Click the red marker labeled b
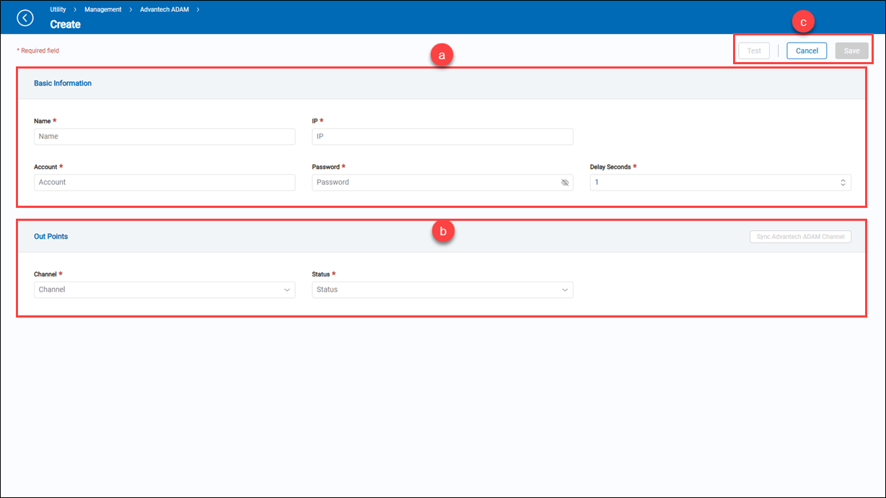The height and width of the screenshot is (498, 886). (x=442, y=232)
